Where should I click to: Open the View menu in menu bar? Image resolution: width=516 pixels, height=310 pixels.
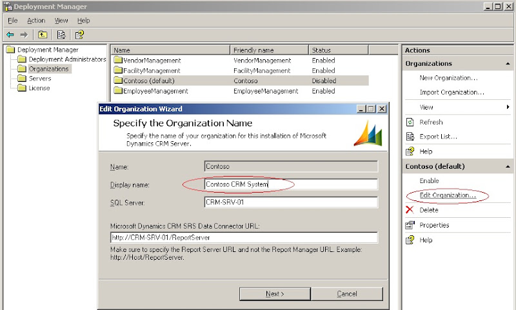tap(61, 21)
